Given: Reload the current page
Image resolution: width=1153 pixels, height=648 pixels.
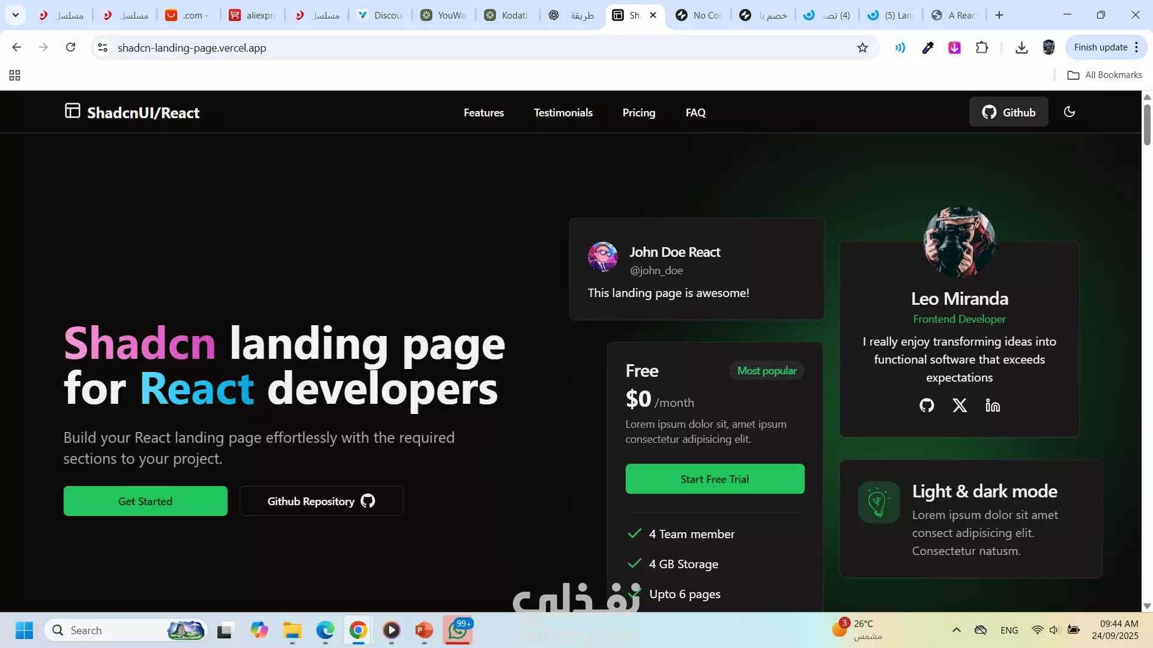Looking at the screenshot, I should tap(70, 47).
